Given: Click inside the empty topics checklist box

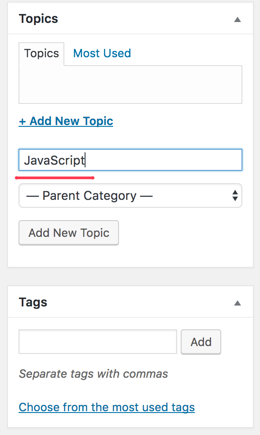Looking at the screenshot, I should (x=130, y=85).
